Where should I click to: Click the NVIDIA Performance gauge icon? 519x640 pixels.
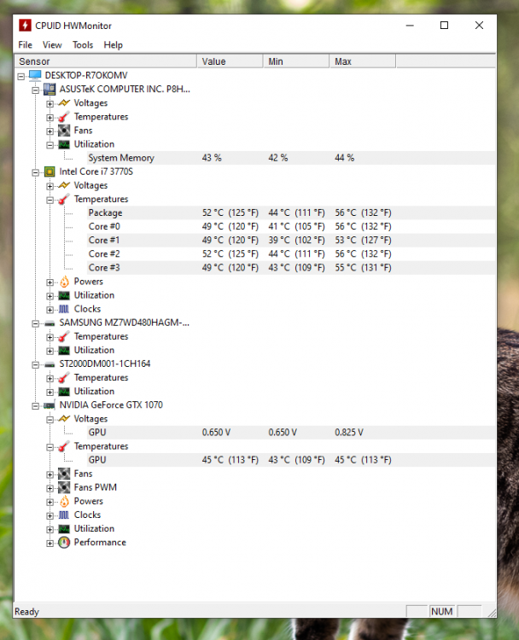(x=64, y=543)
